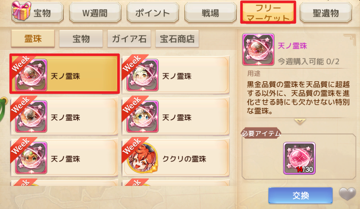Toggle the gray heart favorite icon
This screenshot has height=209, width=360.
[347, 194]
